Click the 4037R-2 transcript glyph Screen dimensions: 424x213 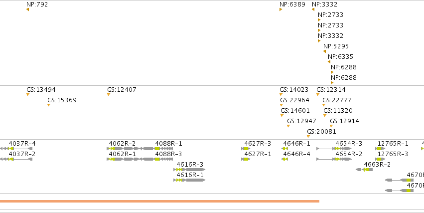click(16, 159)
